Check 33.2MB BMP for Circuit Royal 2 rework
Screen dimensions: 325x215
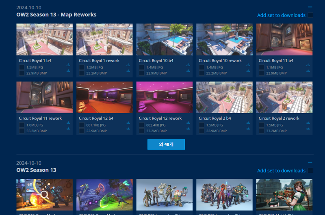pos(262,131)
